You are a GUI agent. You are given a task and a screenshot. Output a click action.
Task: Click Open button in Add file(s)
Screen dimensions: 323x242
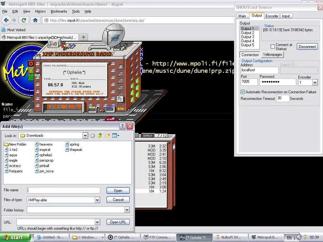pyautogui.click(x=118, y=191)
